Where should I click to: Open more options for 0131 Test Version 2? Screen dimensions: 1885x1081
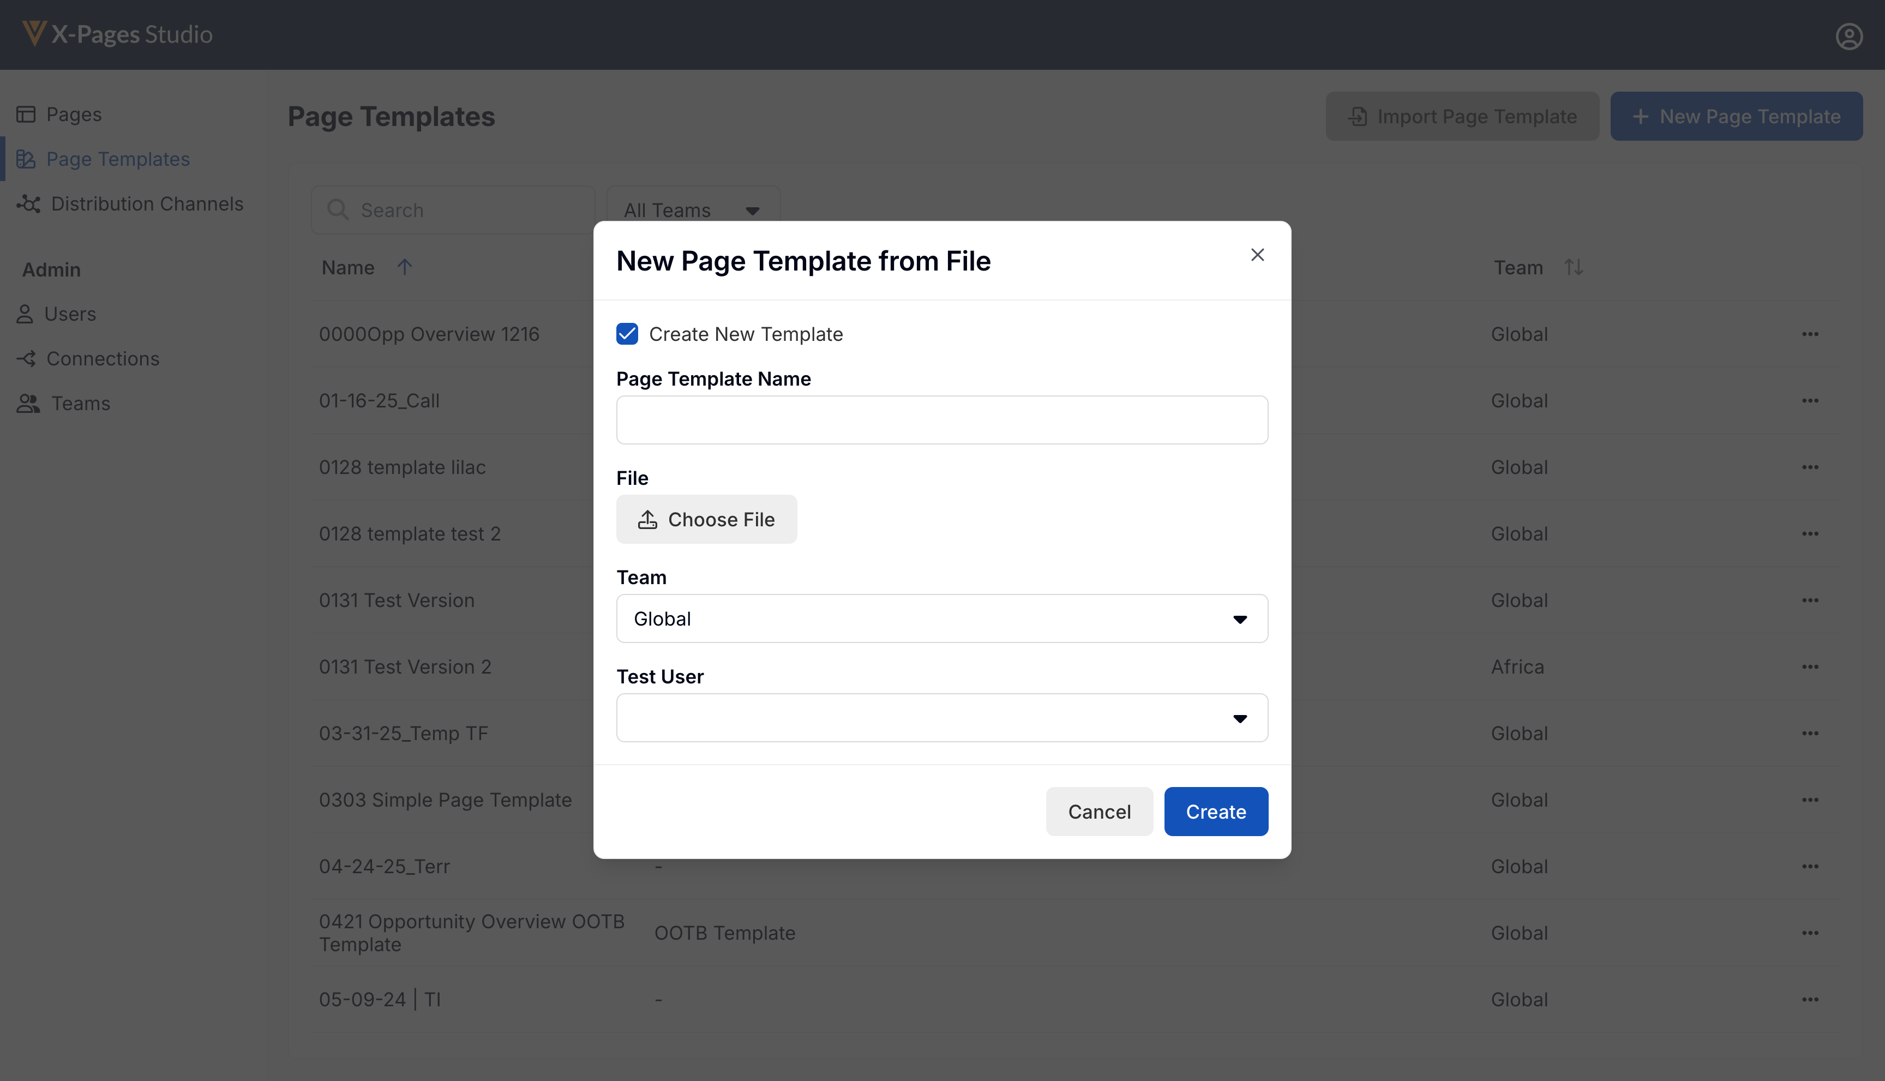click(1809, 666)
